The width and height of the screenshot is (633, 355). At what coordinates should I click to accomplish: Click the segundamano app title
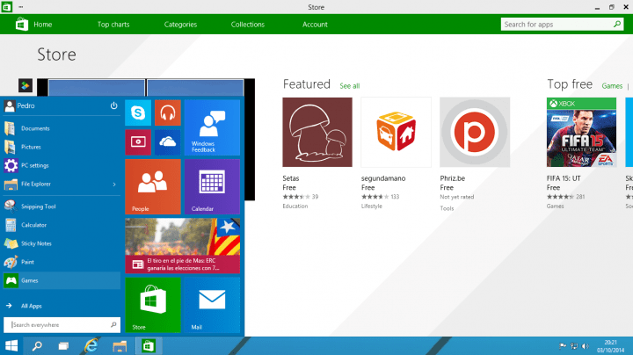coord(383,178)
